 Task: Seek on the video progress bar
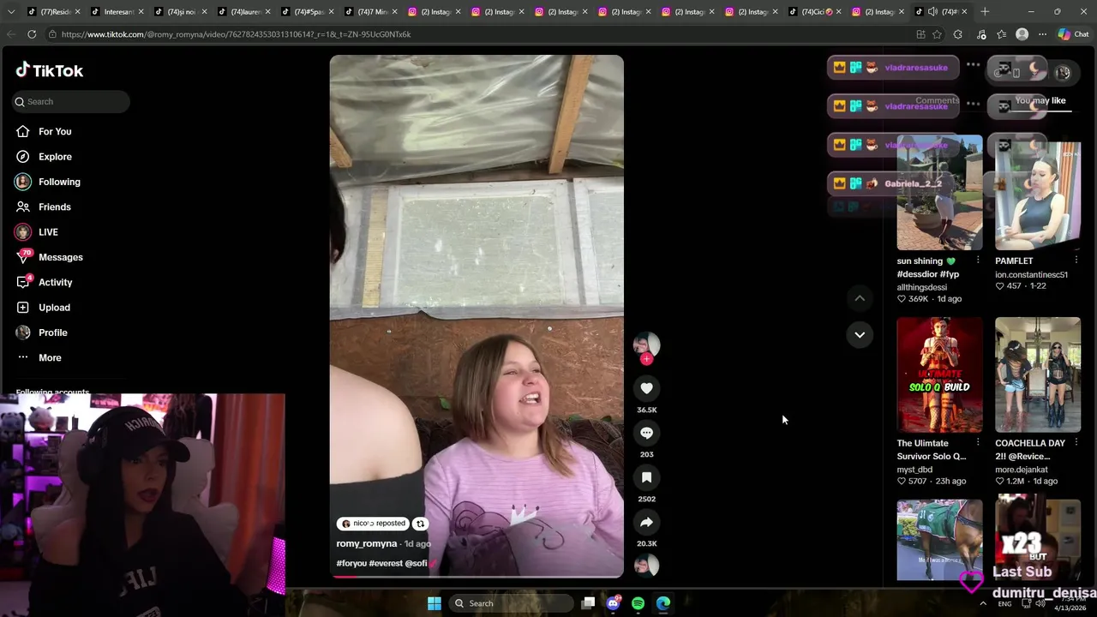(x=477, y=576)
